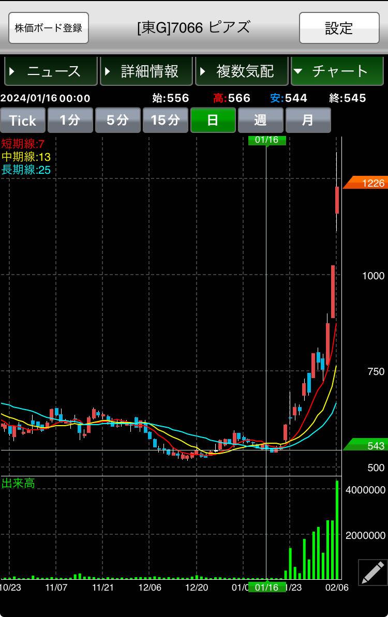Switch to Tick chart interval
The width and height of the screenshot is (388, 617).
pos(23,121)
